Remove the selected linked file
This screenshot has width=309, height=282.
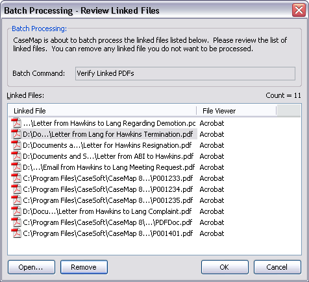[x=84, y=267]
